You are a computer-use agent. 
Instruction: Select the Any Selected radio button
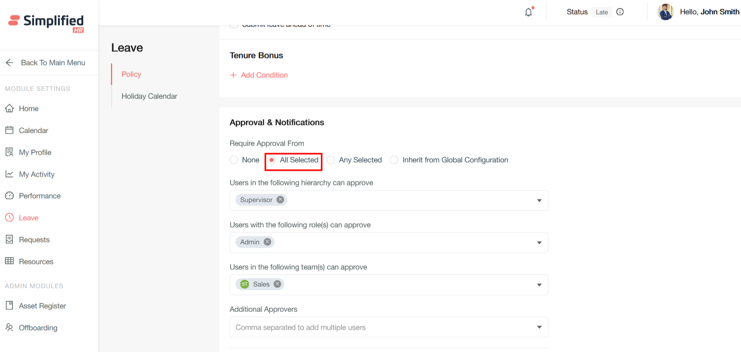pos(331,160)
